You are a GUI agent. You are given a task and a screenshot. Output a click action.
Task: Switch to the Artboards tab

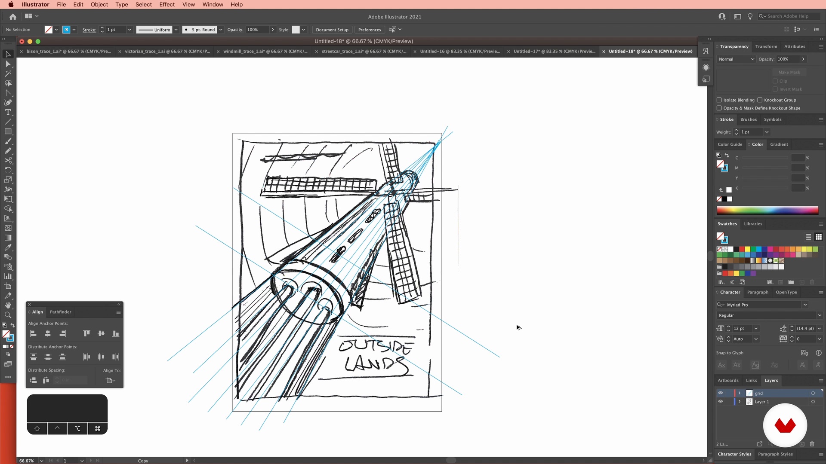point(728,381)
